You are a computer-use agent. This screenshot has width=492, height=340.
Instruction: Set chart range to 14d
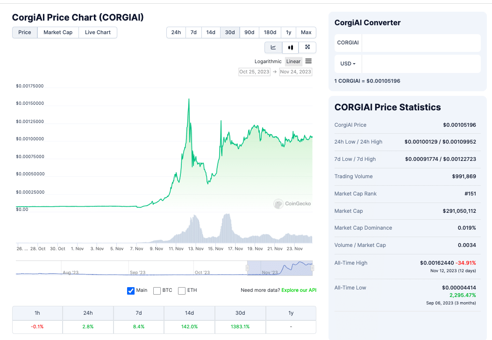pyautogui.click(x=211, y=32)
